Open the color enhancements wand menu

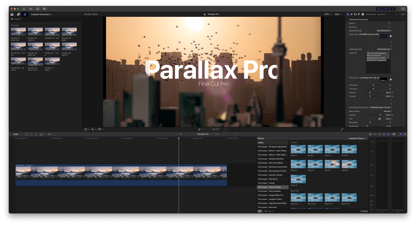tap(92, 129)
